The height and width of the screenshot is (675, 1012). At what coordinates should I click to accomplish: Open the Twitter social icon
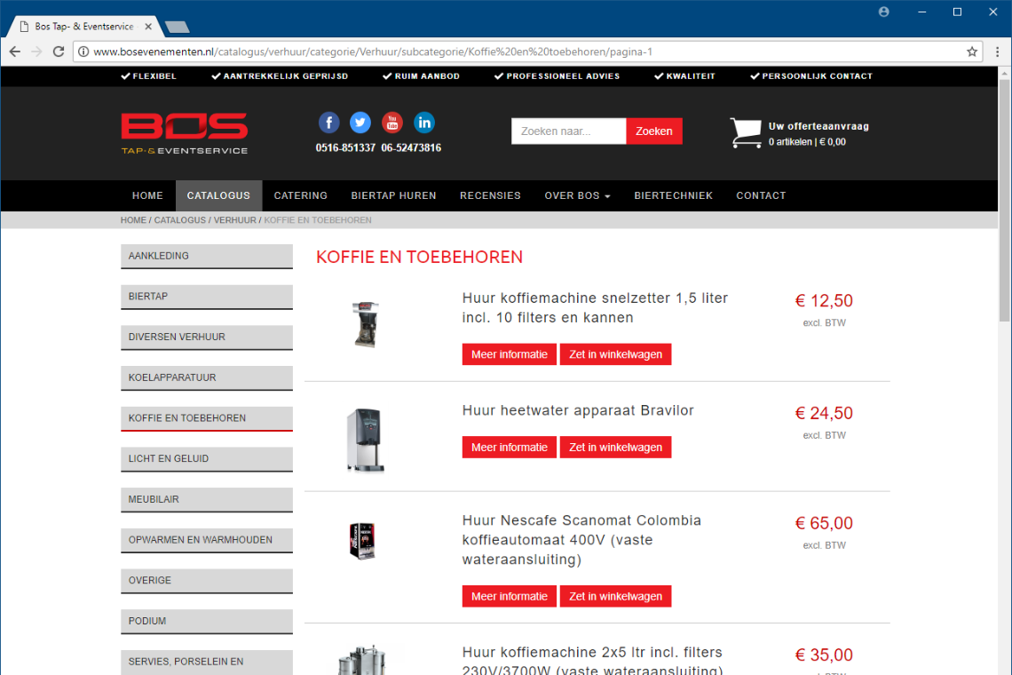pos(360,123)
